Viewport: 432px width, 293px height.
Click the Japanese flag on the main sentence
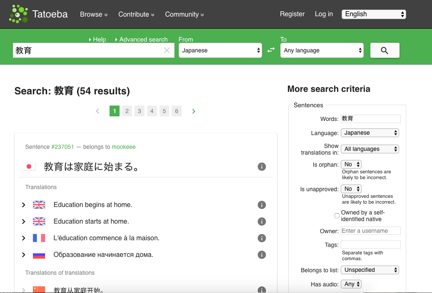click(29, 166)
